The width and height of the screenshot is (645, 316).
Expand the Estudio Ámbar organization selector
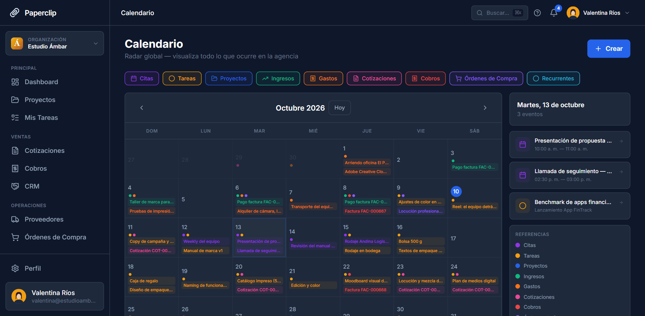55,43
